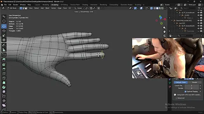Viewport: 204px width, 114px height.
Task: Click the viewport pan hand icon
Action: (164, 32)
